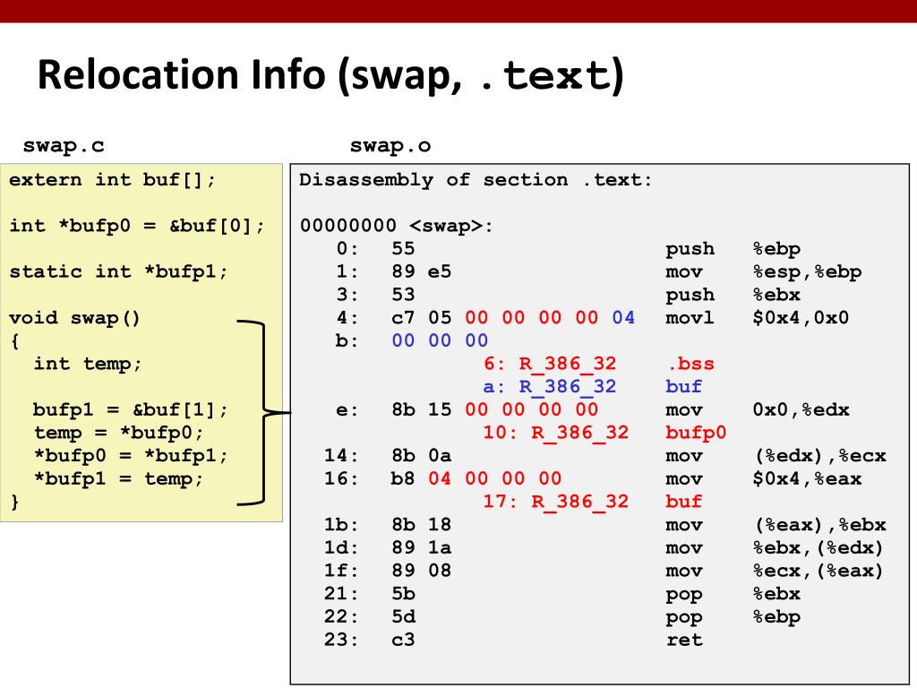Click the red "buf" symbol below offset 16
This screenshot has height=688, width=917.
click(683, 502)
